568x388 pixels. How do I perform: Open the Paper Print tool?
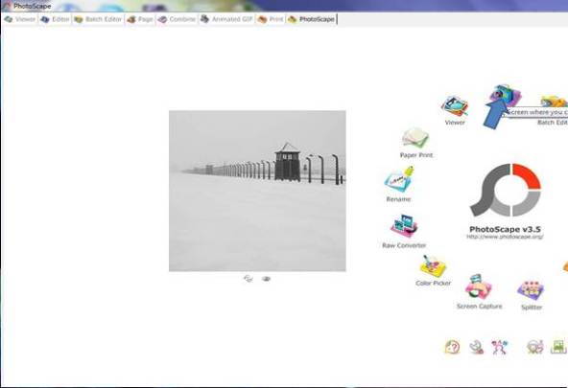click(415, 143)
